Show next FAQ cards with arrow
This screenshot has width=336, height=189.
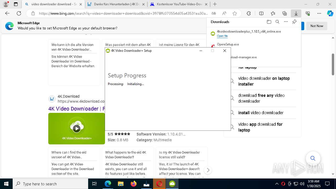[x=208, y=170]
